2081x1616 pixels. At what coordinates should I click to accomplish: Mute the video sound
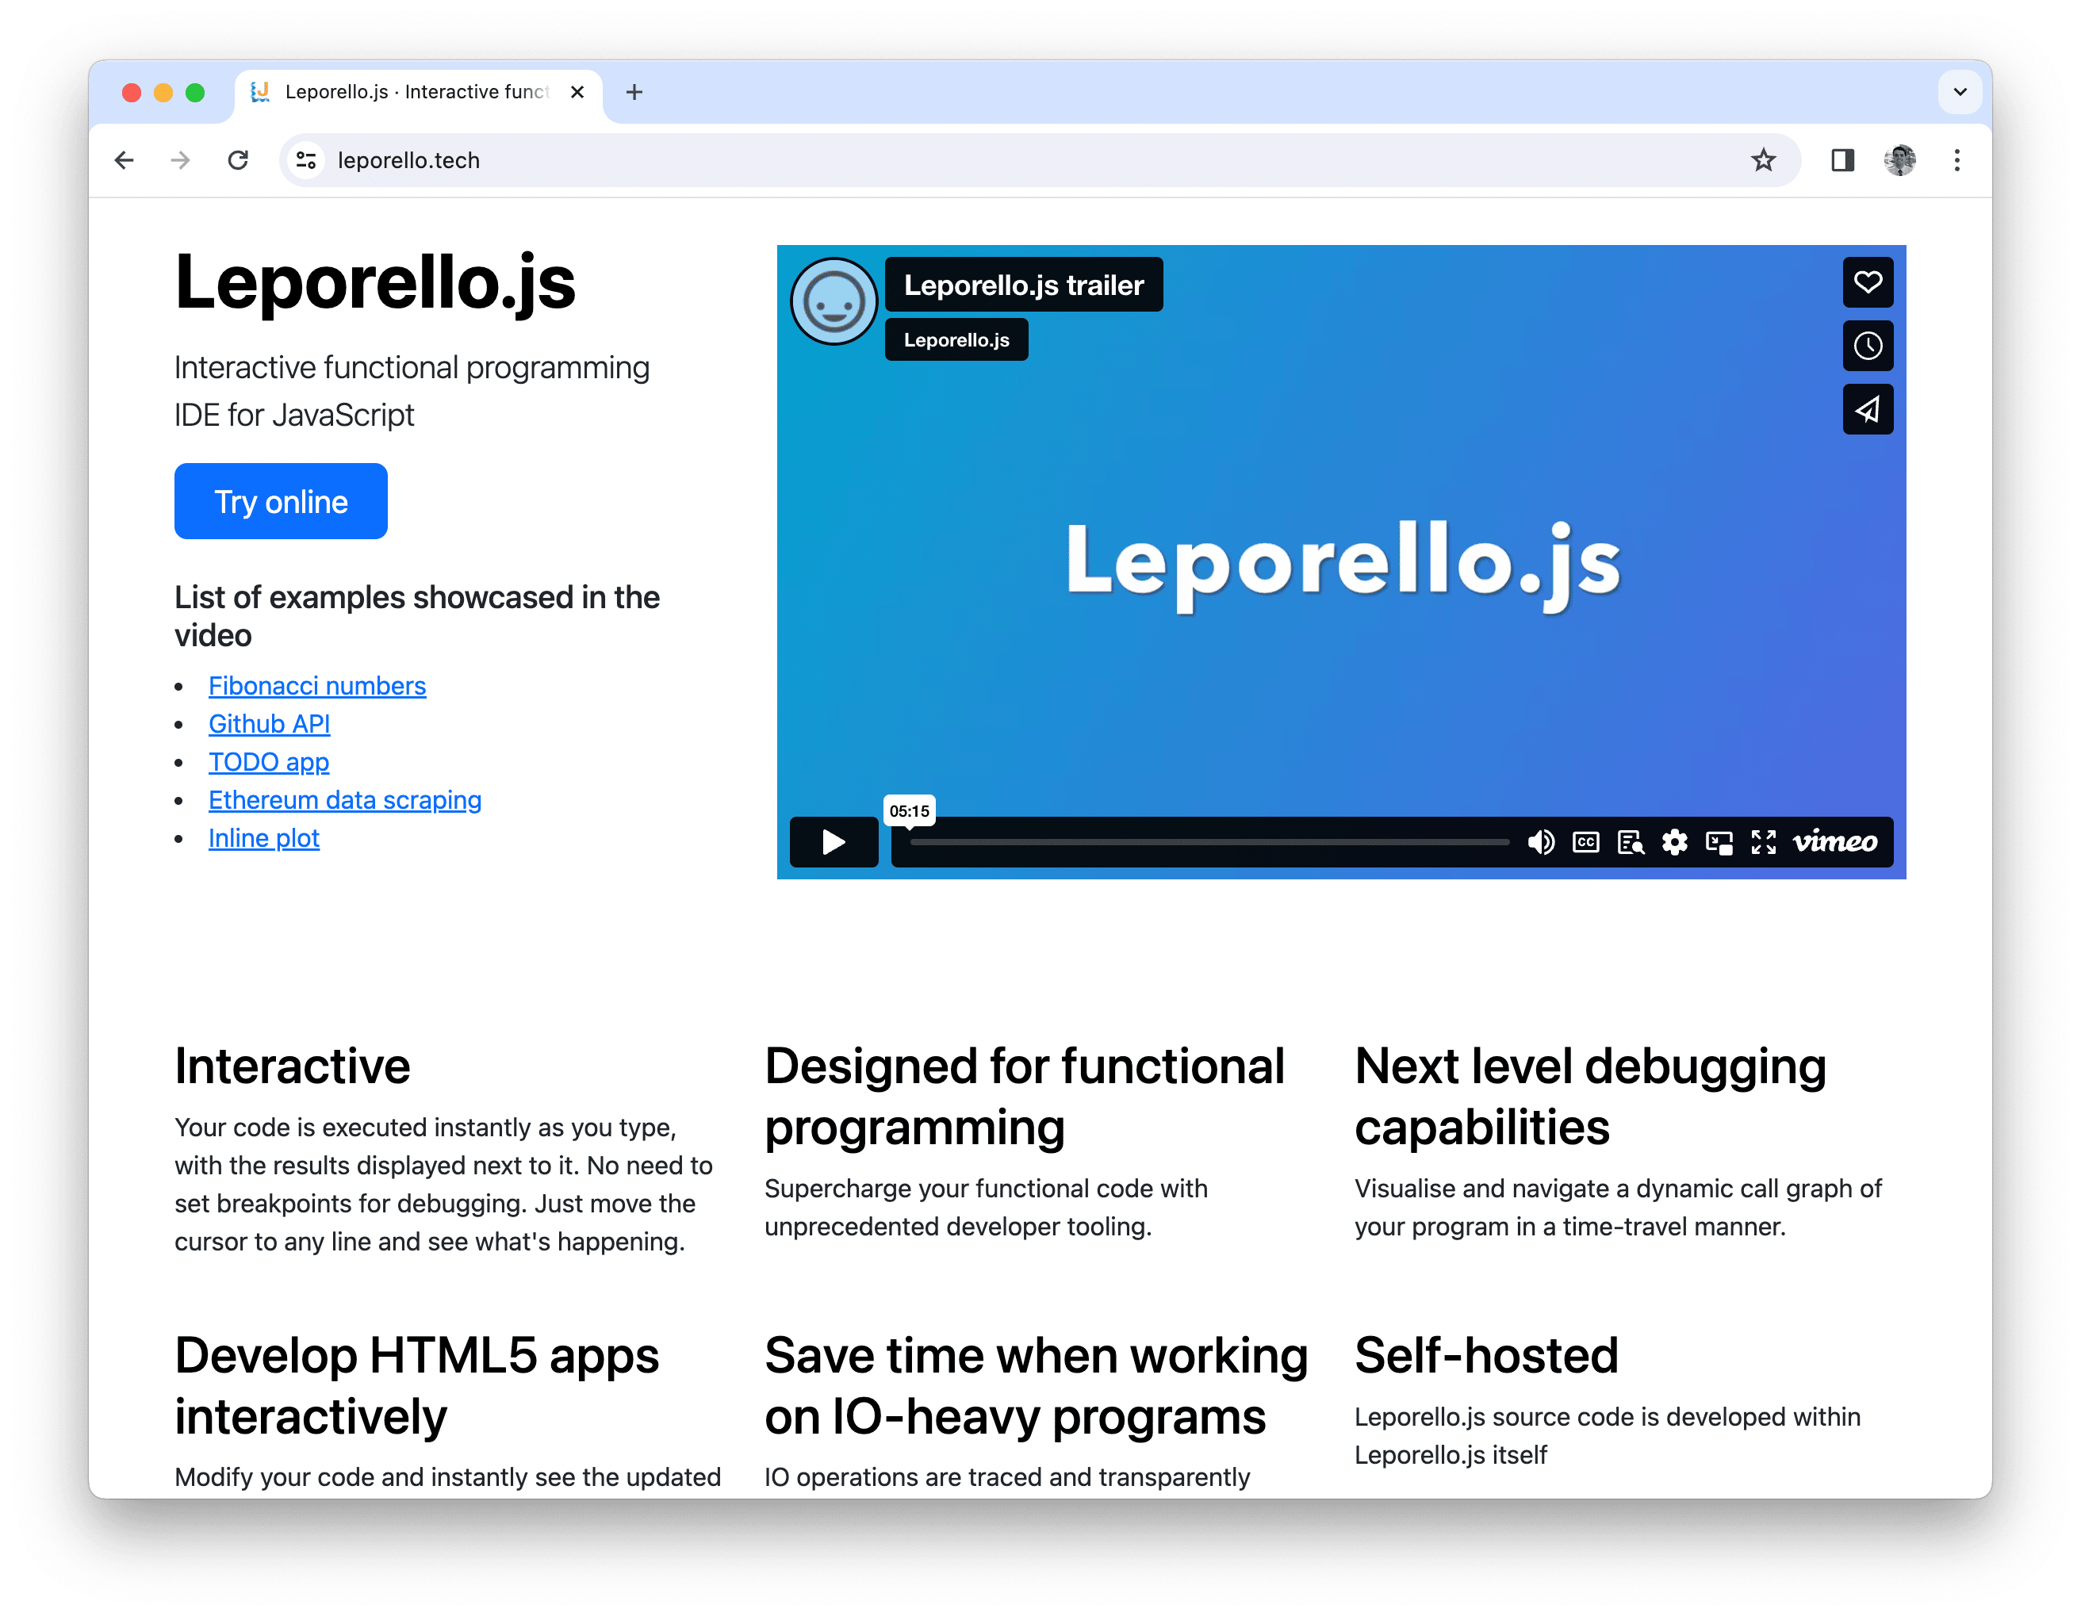(1541, 842)
